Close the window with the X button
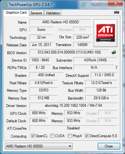125x154 pixels. point(115,3)
